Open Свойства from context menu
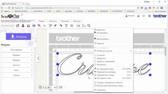Image resolution: width=168 pixels, height=94 pixels. 113,90
